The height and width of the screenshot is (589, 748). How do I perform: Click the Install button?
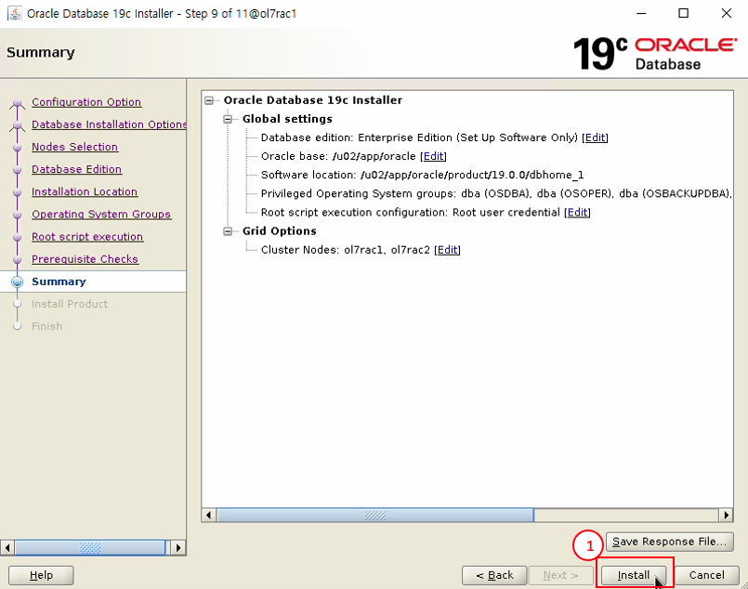tap(633, 575)
